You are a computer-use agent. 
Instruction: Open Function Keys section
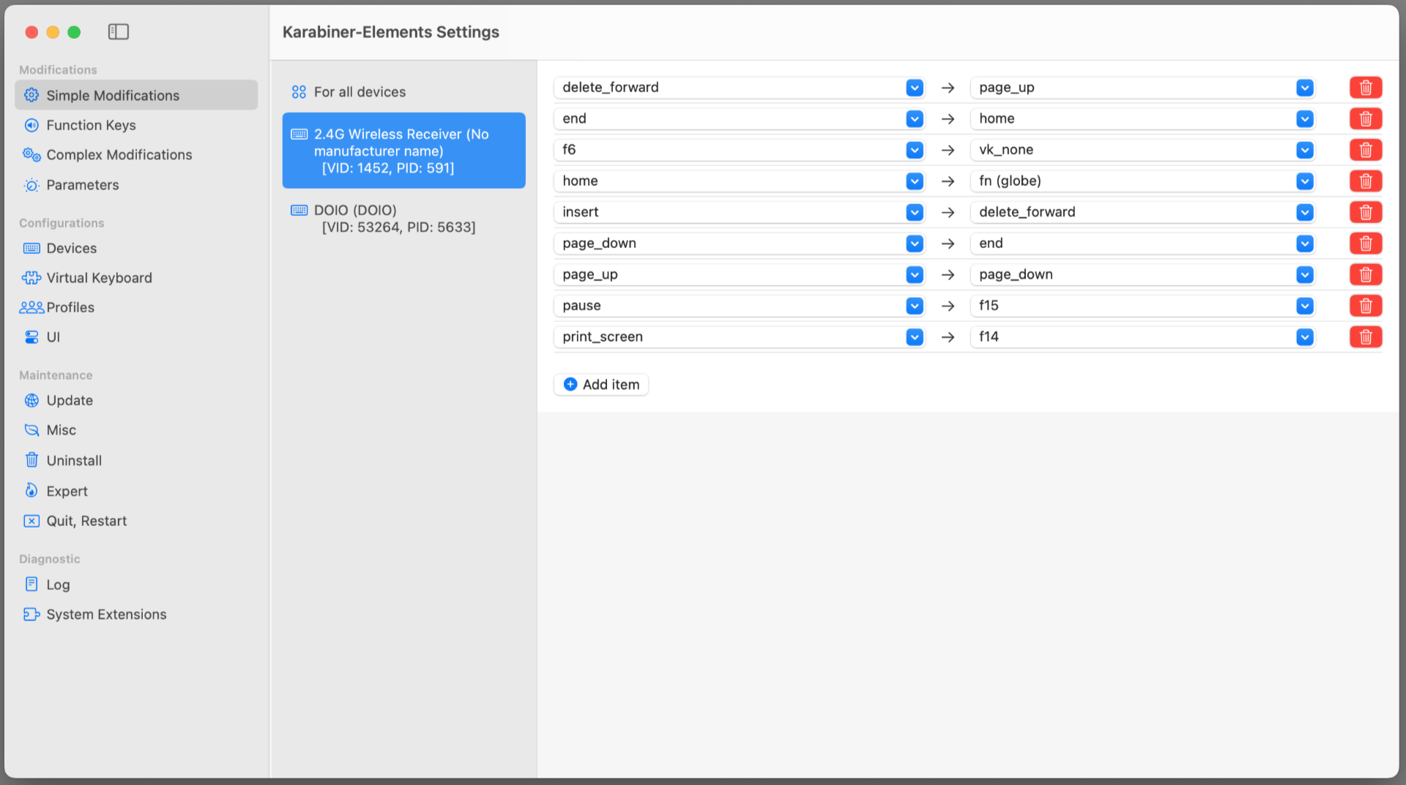click(90, 125)
